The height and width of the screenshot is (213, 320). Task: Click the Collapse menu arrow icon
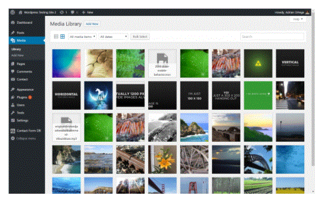pos(13,138)
